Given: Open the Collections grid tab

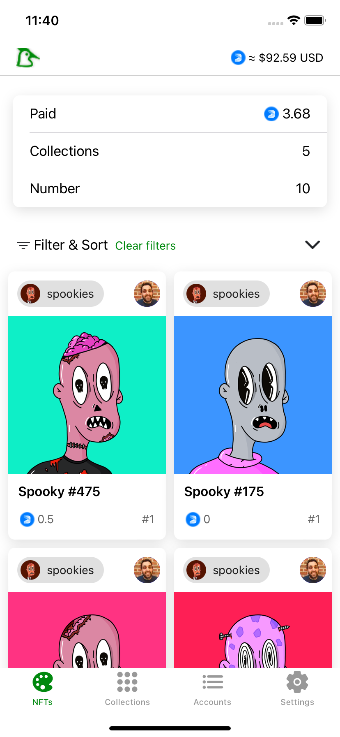Looking at the screenshot, I should [127, 688].
